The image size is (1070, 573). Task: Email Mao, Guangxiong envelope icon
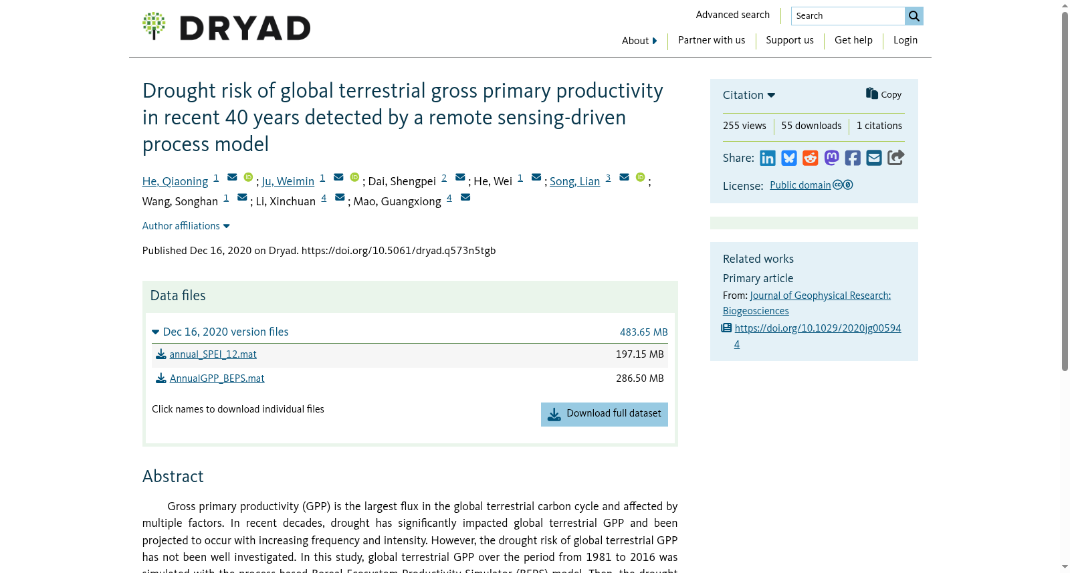click(x=465, y=197)
